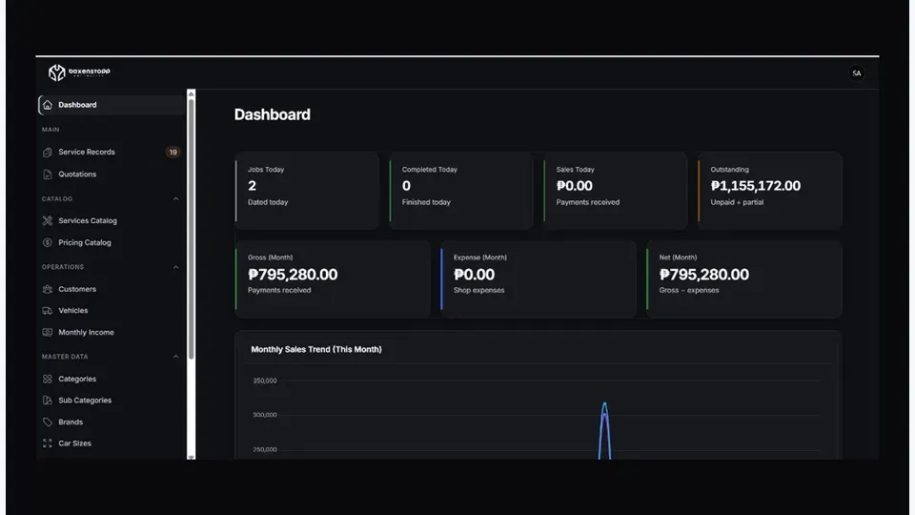This screenshot has height=515, width=915.
Task: Click the Customers people icon
Action: point(48,289)
